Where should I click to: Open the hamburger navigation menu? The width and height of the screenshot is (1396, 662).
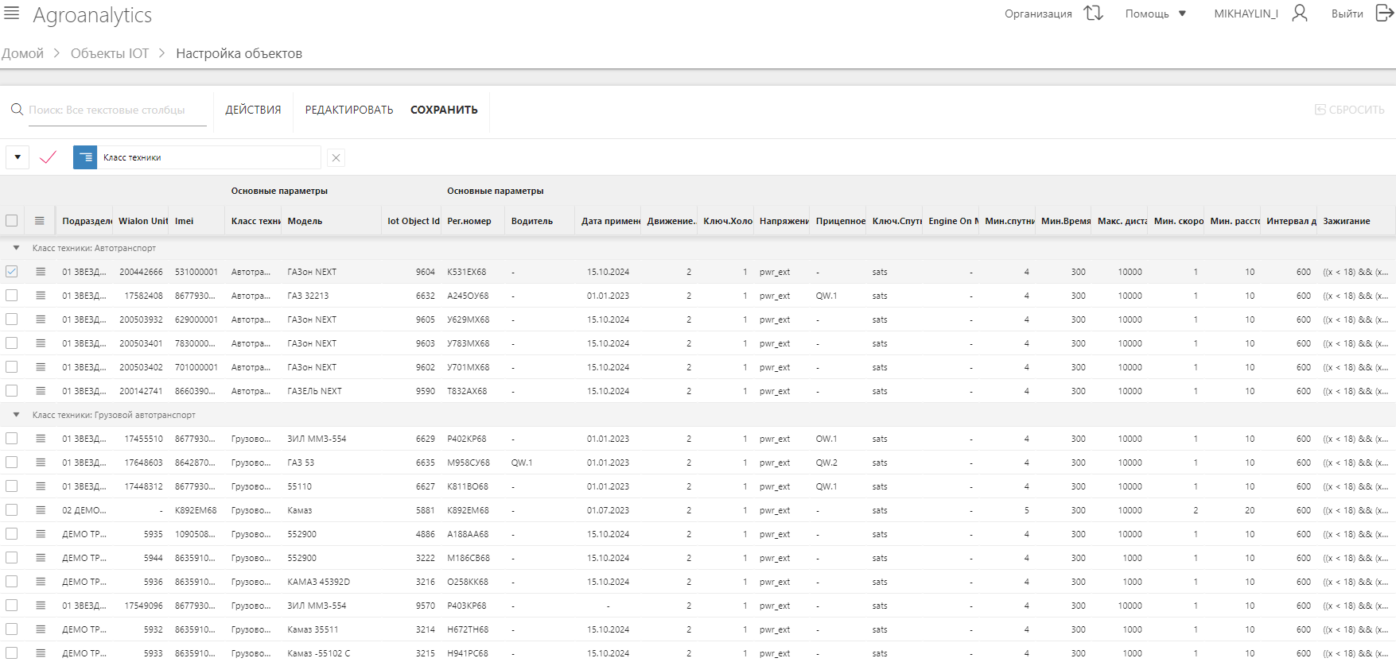pyautogui.click(x=11, y=14)
